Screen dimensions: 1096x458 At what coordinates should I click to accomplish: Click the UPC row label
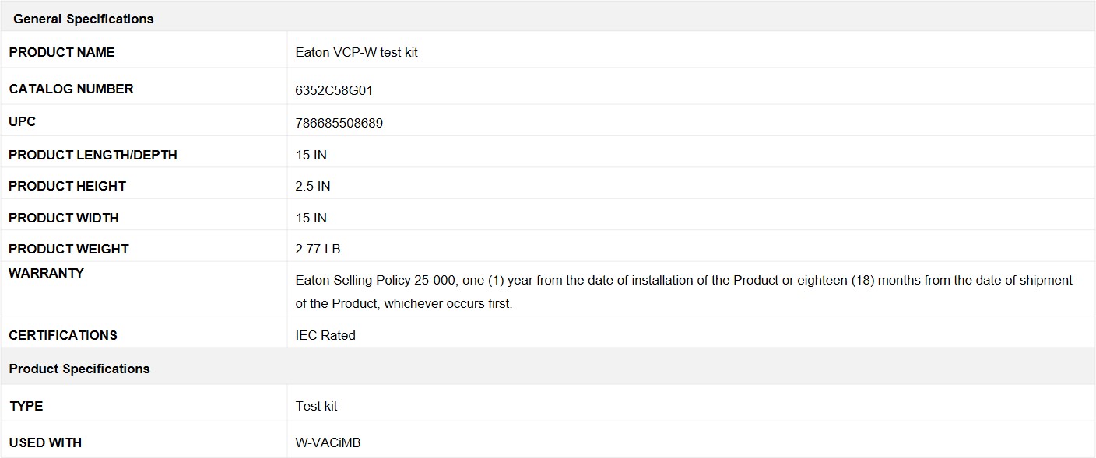23,121
